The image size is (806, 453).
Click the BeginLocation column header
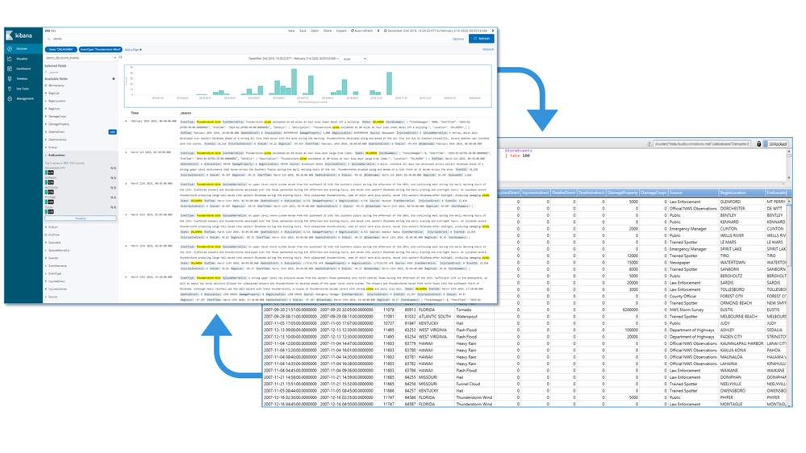click(x=741, y=193)
